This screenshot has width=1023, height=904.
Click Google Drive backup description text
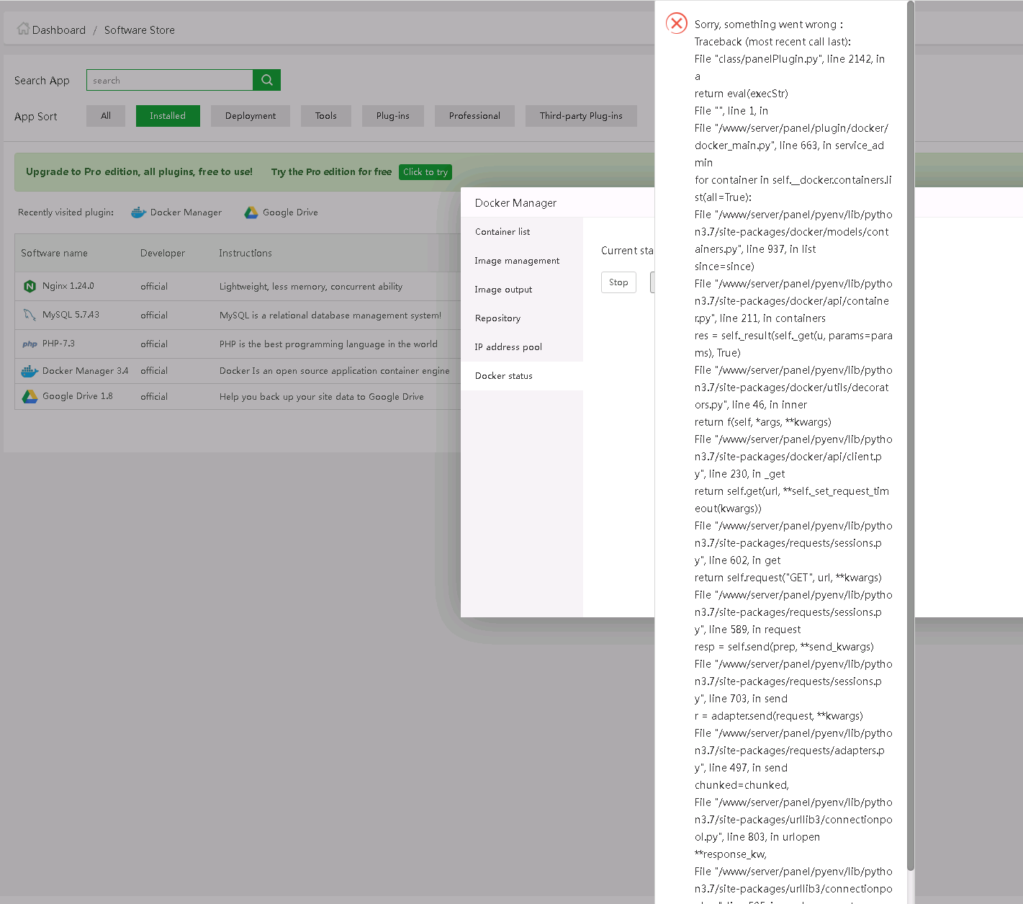pos(322,397)
